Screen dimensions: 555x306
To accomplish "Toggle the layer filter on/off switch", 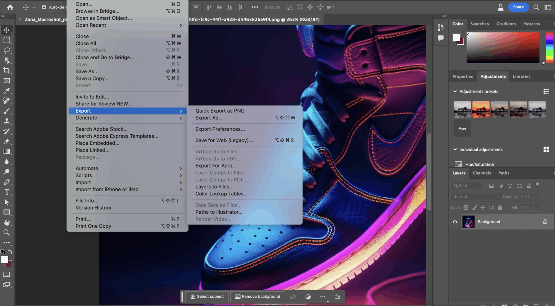I will click(x=538, y=185).
